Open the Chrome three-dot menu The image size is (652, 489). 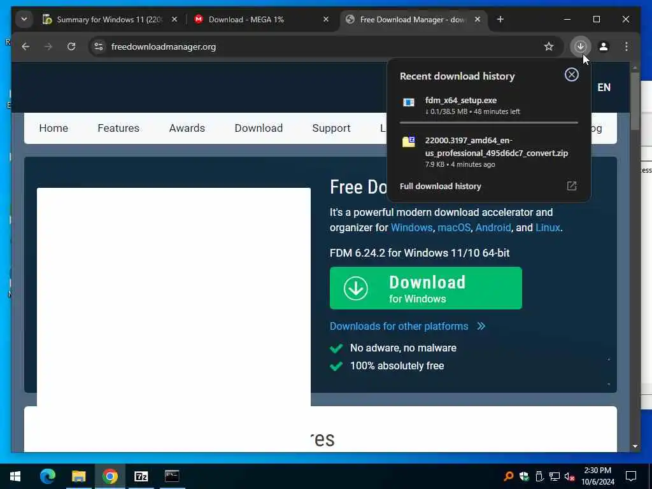tap(627, 46)
